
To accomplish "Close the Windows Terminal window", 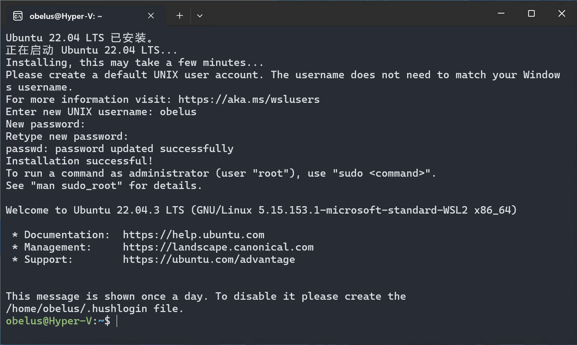I will (x=562, y=14).
